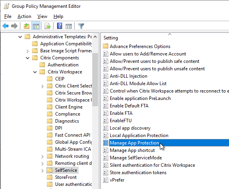Open the Help menu
The image size is (229, 189).
tap(58, 16)
